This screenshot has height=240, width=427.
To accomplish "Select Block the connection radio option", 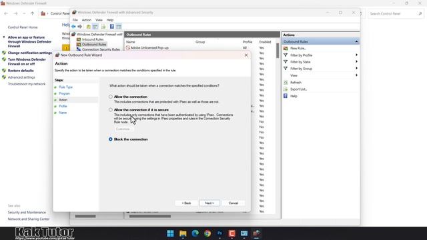I will pyautogui.click(x=111, y=139).
